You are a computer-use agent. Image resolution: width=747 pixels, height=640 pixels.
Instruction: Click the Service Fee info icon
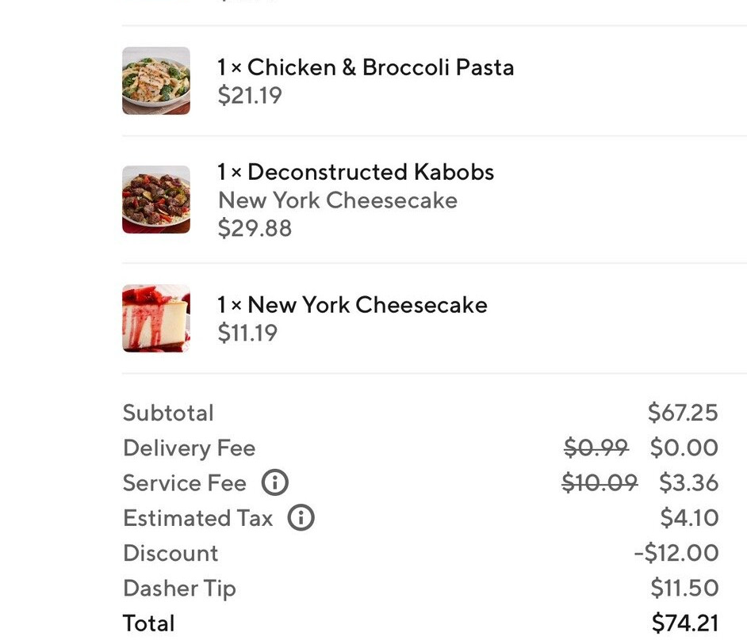point(275,482)
